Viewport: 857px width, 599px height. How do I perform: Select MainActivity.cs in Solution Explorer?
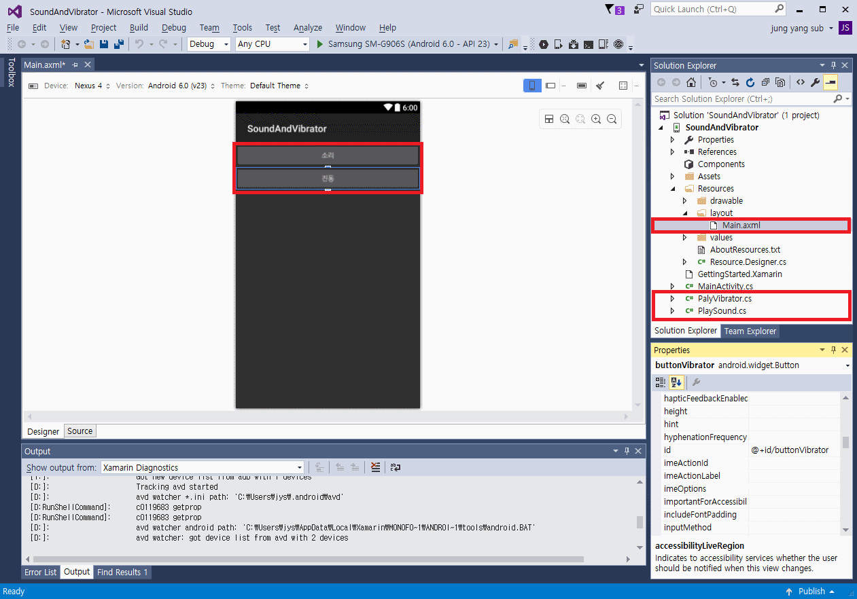coord(725,287)
